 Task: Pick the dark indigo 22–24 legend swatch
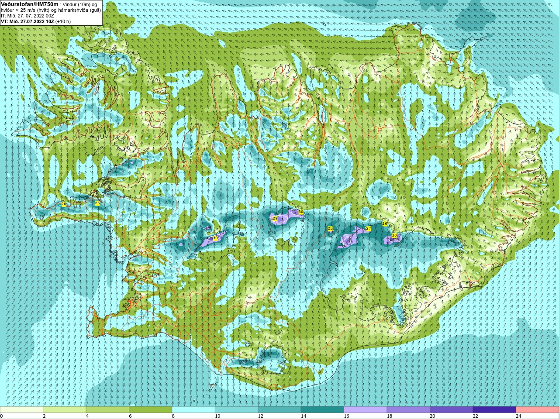pyautogui.click(x=494, y=410)
